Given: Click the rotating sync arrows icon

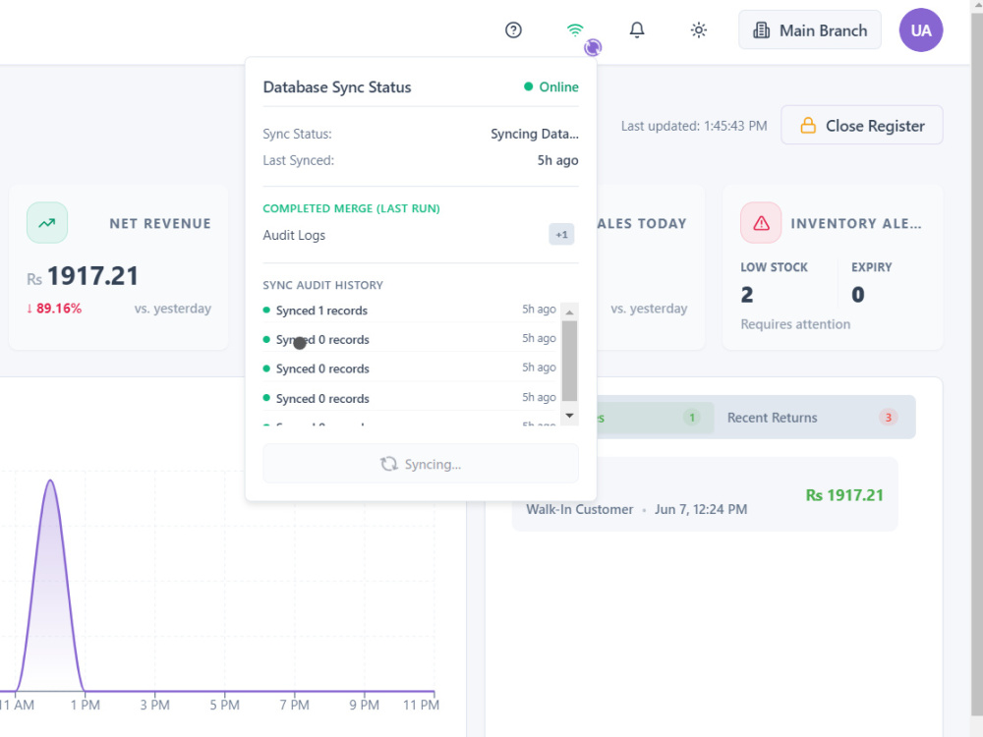Looking at the screenshot, I should coord(388,464).
